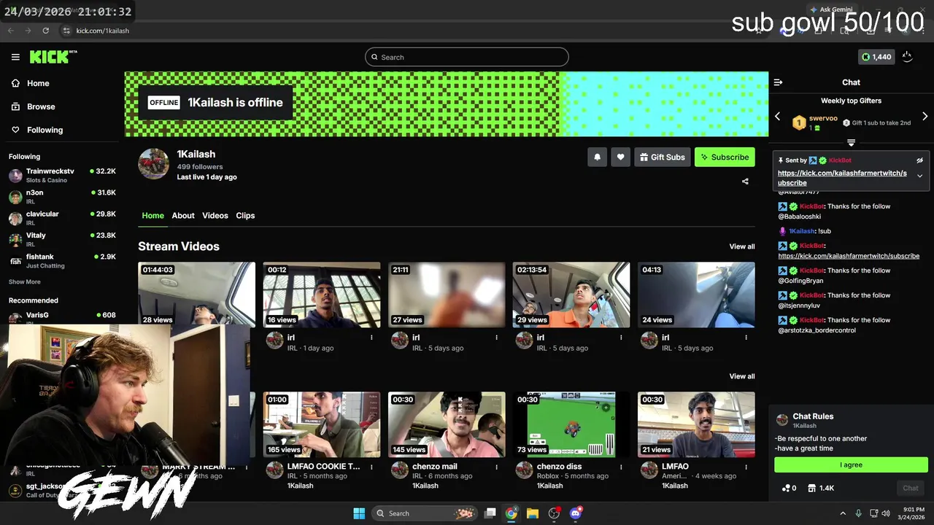Click the second View all link for clips
The width and height of the screenshot is (934, 525).
pyautogui.click(x=742, y=376)
